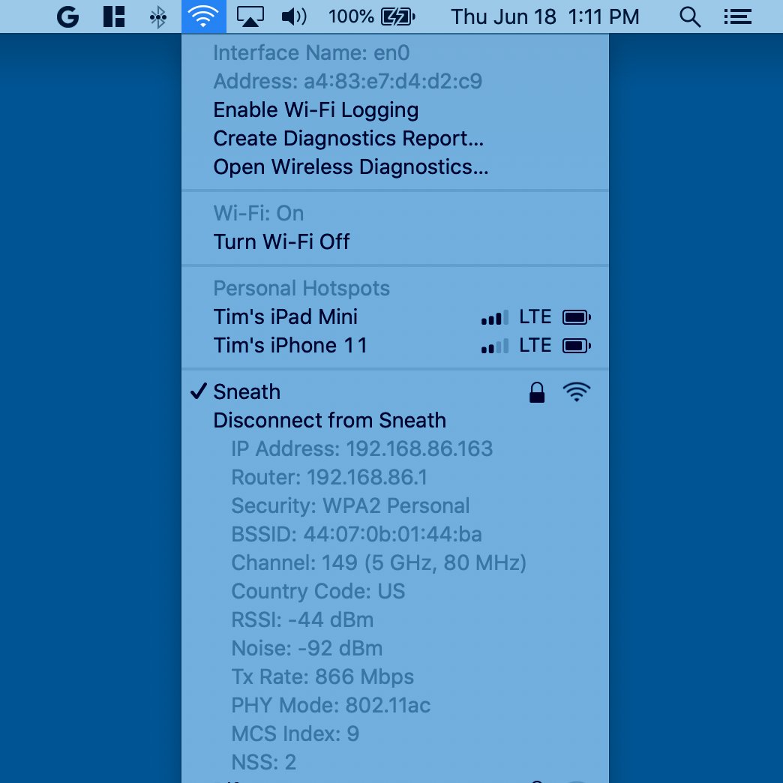Image resolution: width=783 pixels, height=783 pixels.
Task: Select Enable Wi-Fi Logging
Action: 395,109
